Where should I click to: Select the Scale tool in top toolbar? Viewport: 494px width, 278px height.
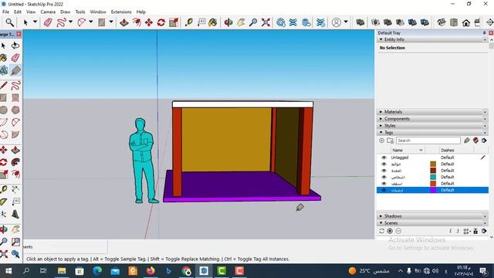tap(174, 22)
